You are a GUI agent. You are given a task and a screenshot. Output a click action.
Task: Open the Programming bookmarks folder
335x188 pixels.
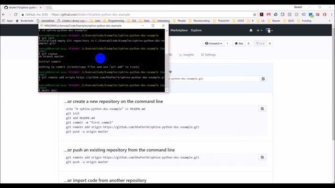[114, 21]
